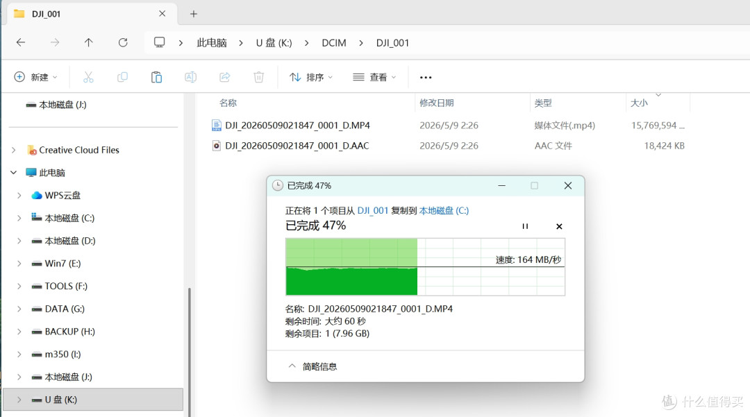Click DJI_001 in the address breadcrumb

pos(392,43)
